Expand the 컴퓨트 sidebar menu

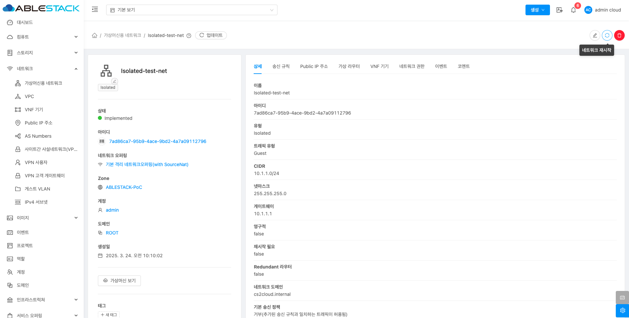pos(42,37)
